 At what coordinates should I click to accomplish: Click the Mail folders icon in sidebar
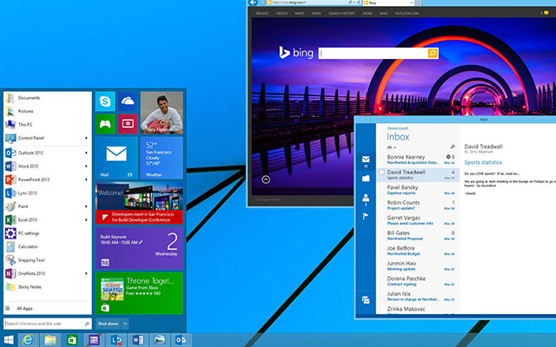(366, 179)
